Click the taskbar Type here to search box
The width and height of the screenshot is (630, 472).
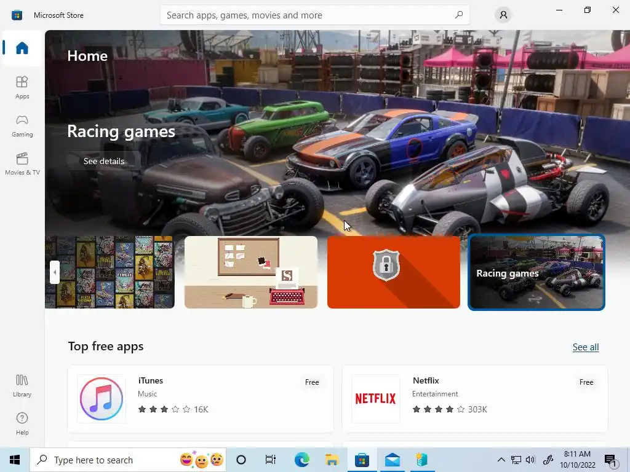(x=129, y=460)
